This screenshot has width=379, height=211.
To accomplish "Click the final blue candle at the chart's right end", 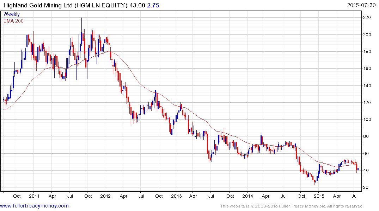I will coord(358,169).
